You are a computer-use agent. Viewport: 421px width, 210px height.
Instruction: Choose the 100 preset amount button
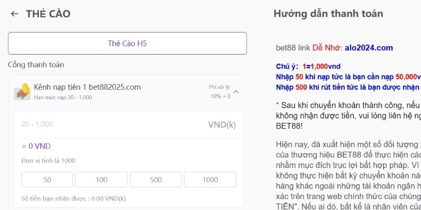(x=102, y=180)
